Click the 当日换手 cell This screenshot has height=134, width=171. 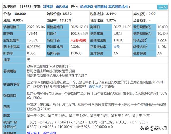(150, 20)
